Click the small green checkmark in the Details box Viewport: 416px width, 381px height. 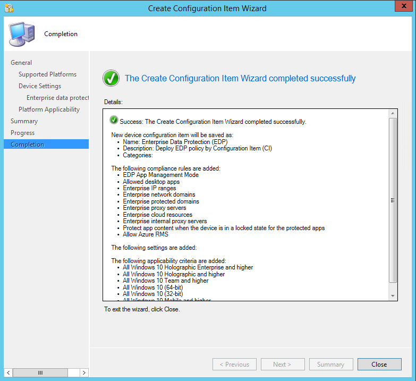[114, 121]
